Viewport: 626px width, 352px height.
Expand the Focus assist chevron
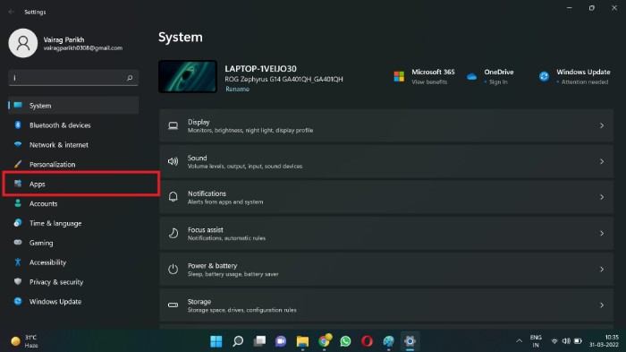602,233
